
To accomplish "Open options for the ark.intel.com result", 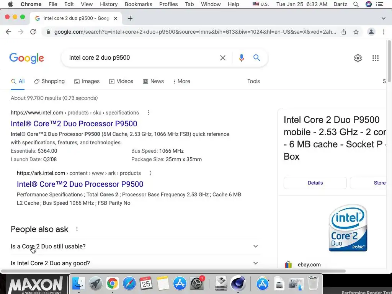I will 150,173.
